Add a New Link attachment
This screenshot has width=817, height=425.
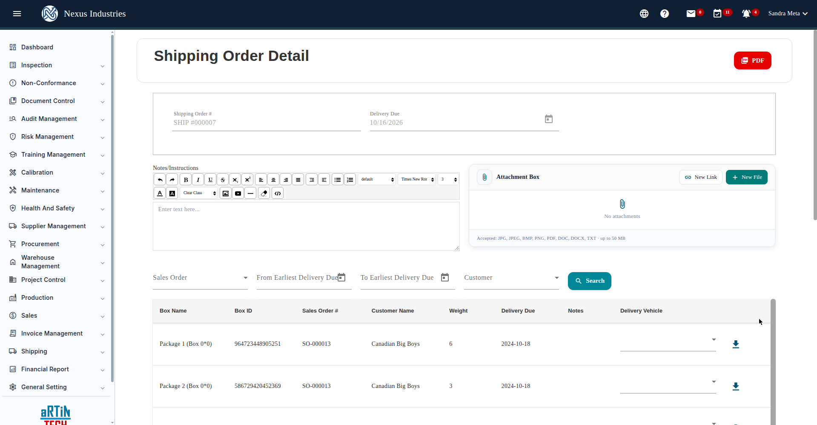tap(700, 177)
